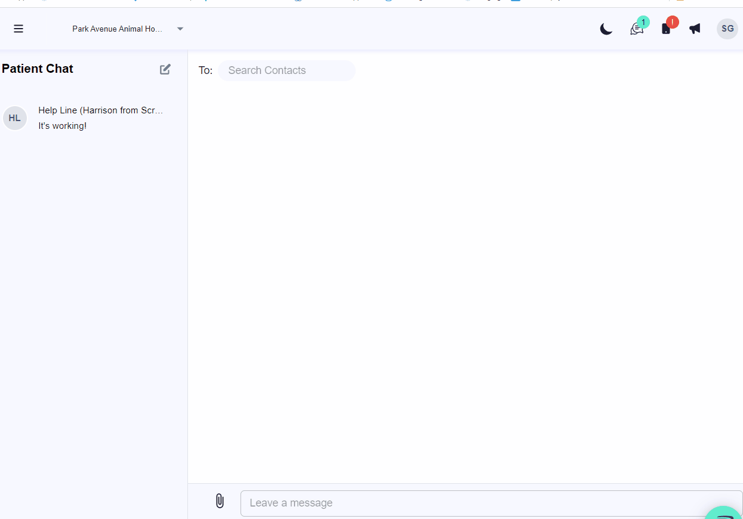Screen dimensions: 743x519
Task: Open the hamburger navigation menu
Action: pyautogui.click(x=19, y=29)
